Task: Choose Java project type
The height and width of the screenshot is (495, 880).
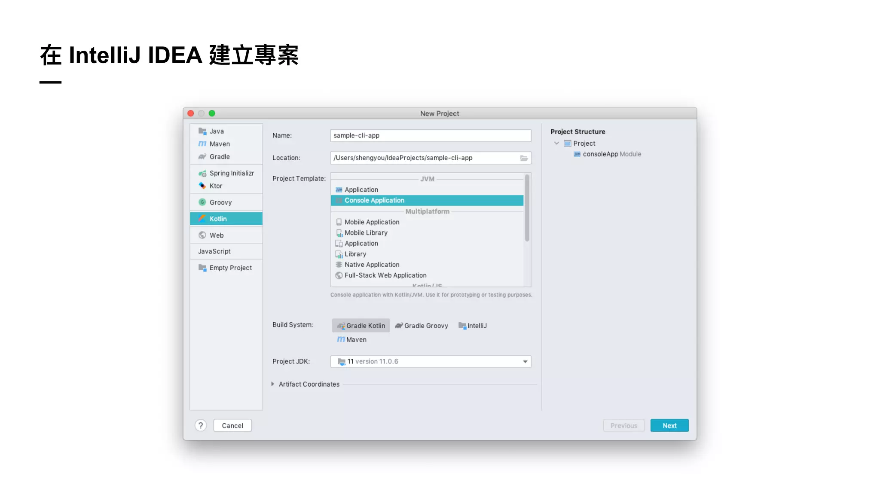Action: point(226,131)
